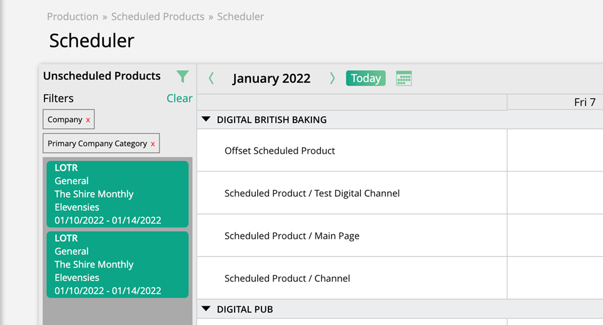Click the January 2022 month label

point(271,78)
